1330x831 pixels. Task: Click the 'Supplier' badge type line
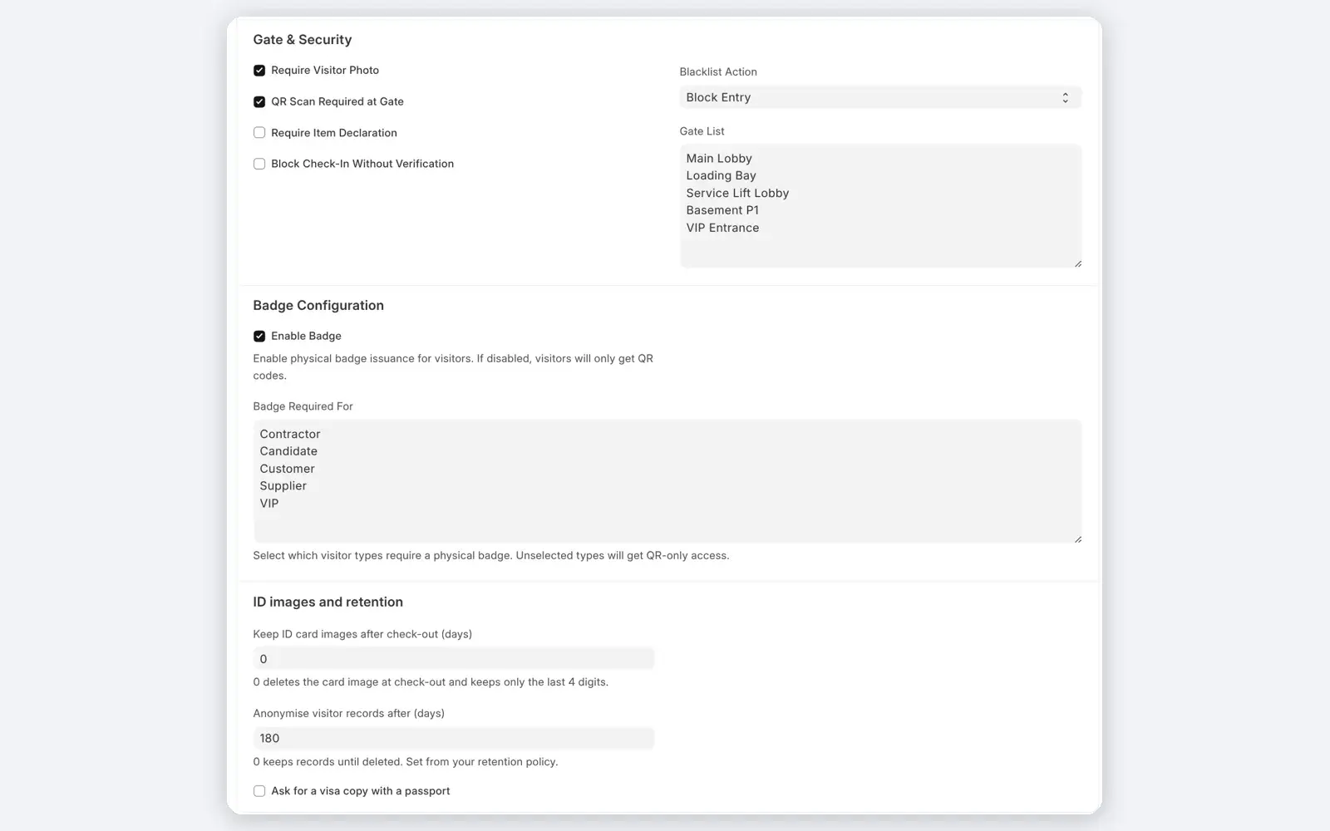pos(283,486)
